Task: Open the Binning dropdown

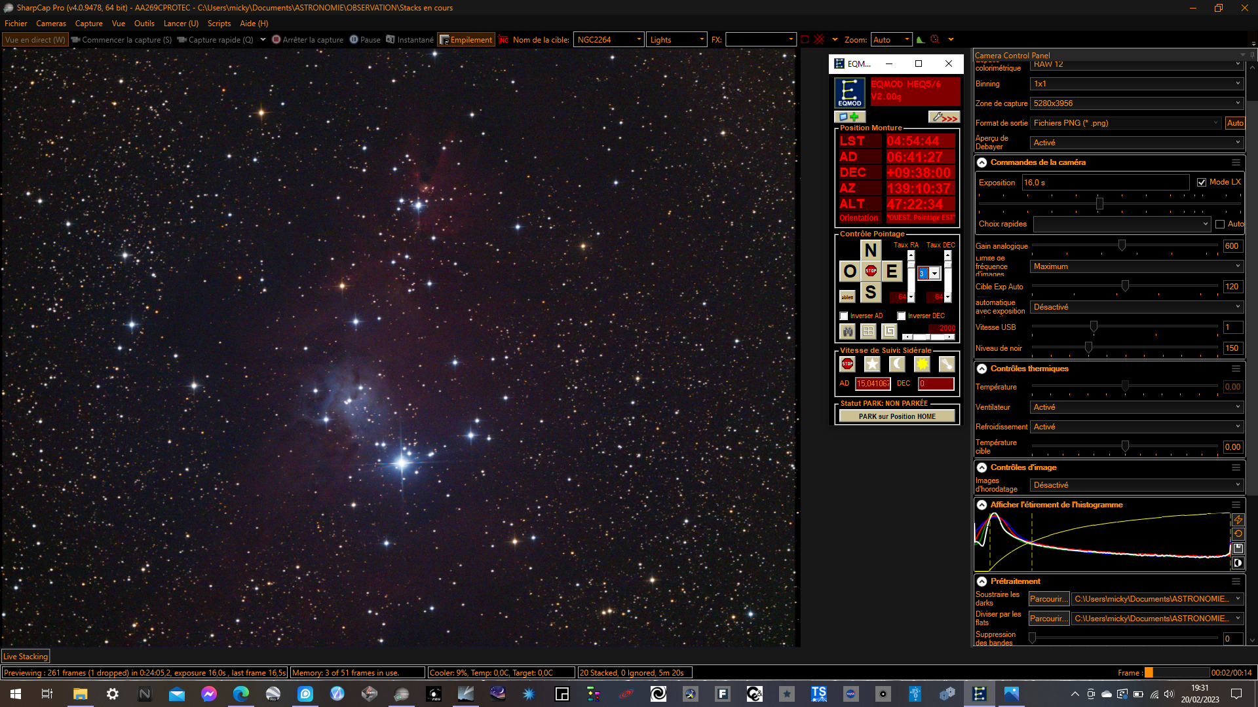Action: [x=1137, y=84]
